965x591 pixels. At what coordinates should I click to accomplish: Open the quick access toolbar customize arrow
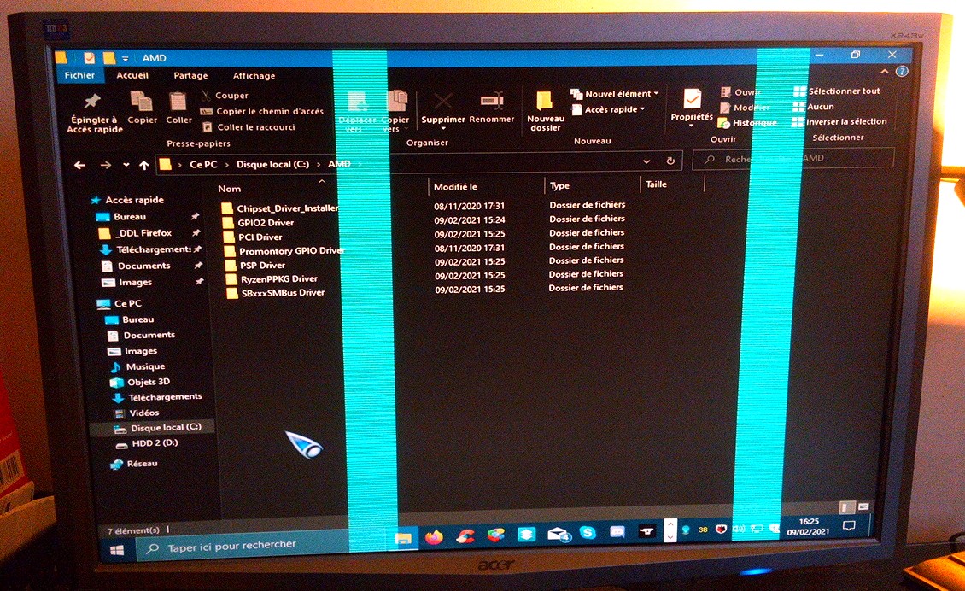coord(125,58)
